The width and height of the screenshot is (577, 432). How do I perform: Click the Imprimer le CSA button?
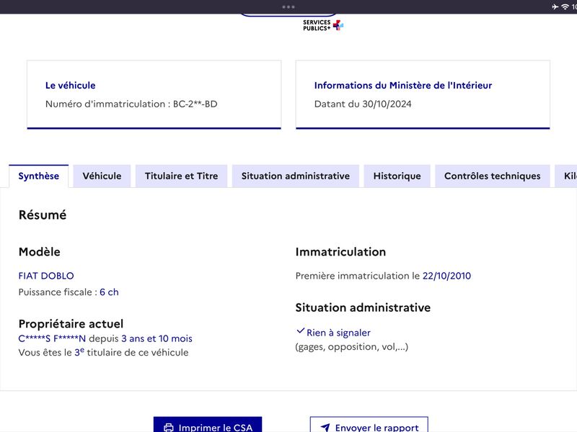coord(208,426)
